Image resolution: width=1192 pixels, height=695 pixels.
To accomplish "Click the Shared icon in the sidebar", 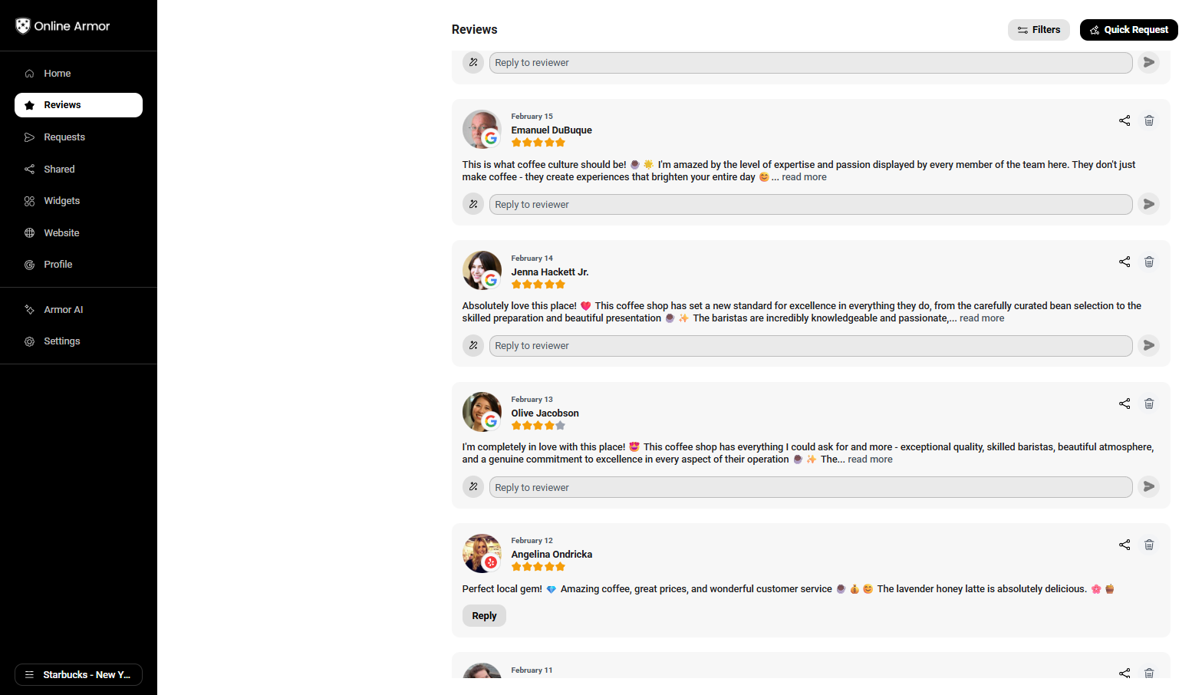I will point(29,169).
